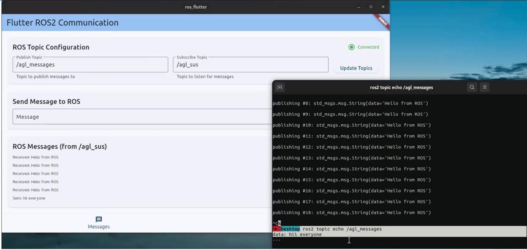Select the 'Sent: hii everyone' message entry
This screenshot has height=250, width=527.
[29, 198]
